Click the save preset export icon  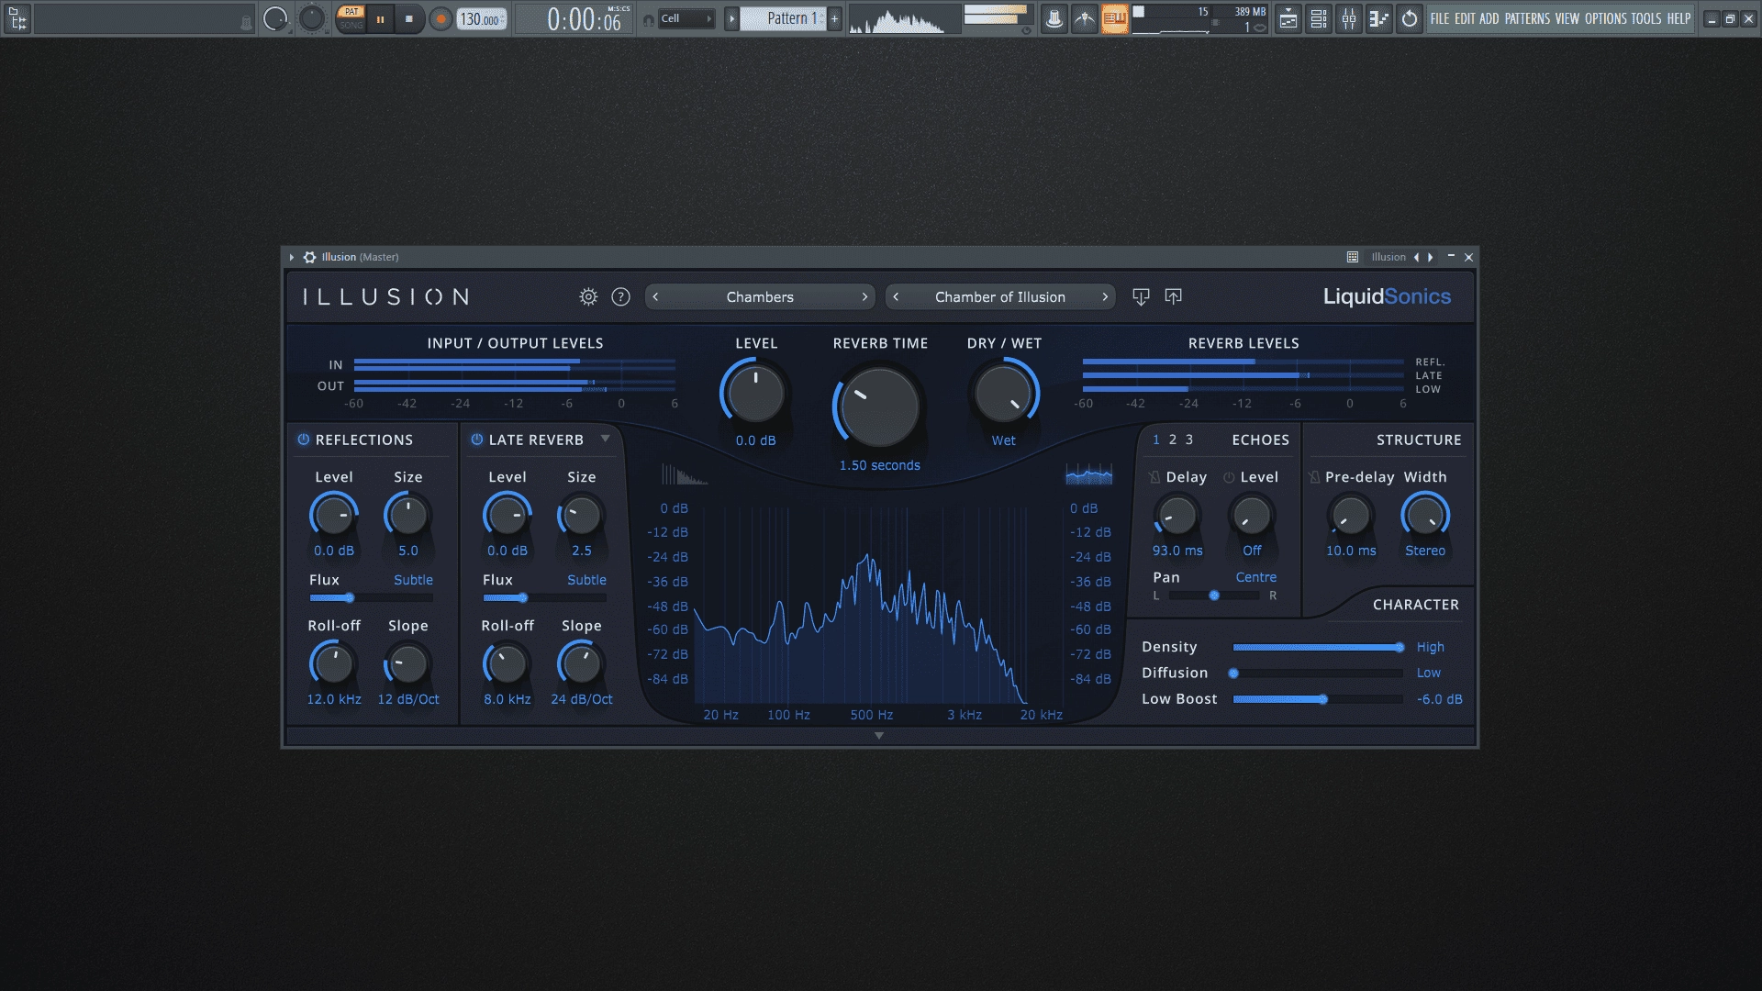[x=1173, y=296]
